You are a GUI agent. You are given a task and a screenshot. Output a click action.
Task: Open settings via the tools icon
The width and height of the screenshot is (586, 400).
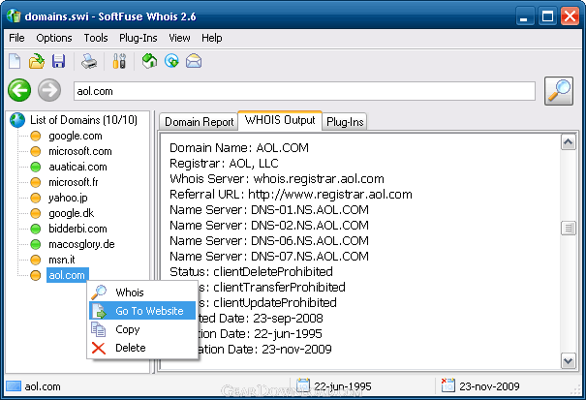click(x=119, y=61)
